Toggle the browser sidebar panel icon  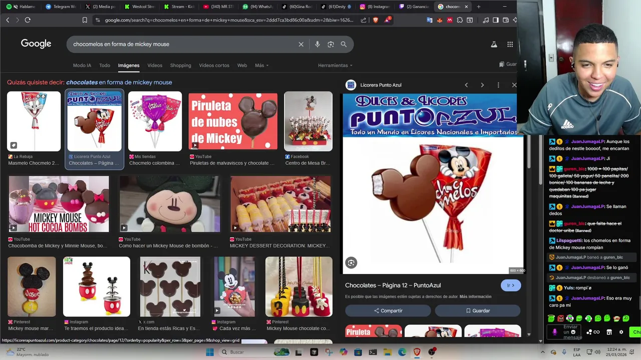(x=496, y=20)
